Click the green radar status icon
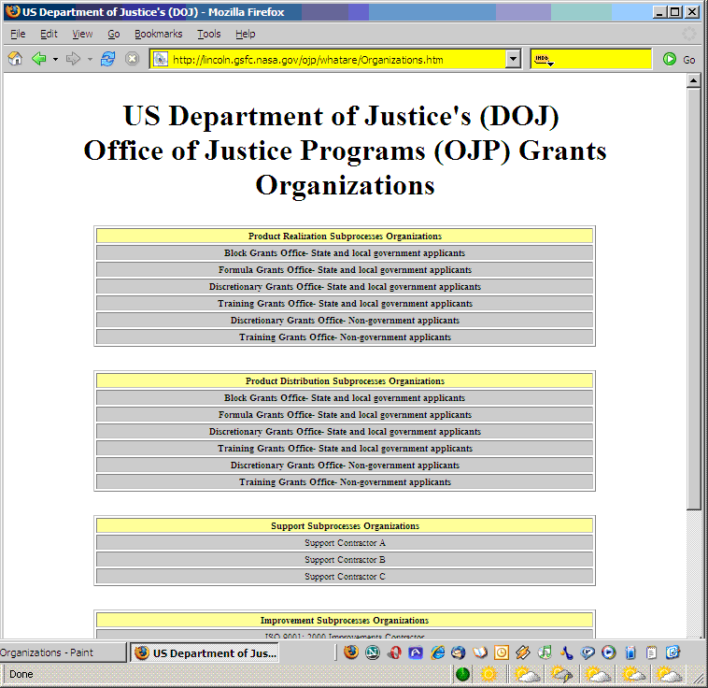Viewport: 708px width, 688px height. tap(462, 674)
